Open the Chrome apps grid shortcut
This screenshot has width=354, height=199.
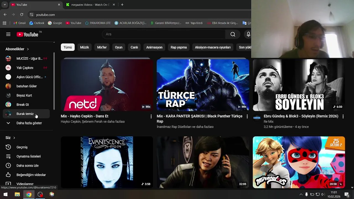pyautogui.click(x=4, y=23)
